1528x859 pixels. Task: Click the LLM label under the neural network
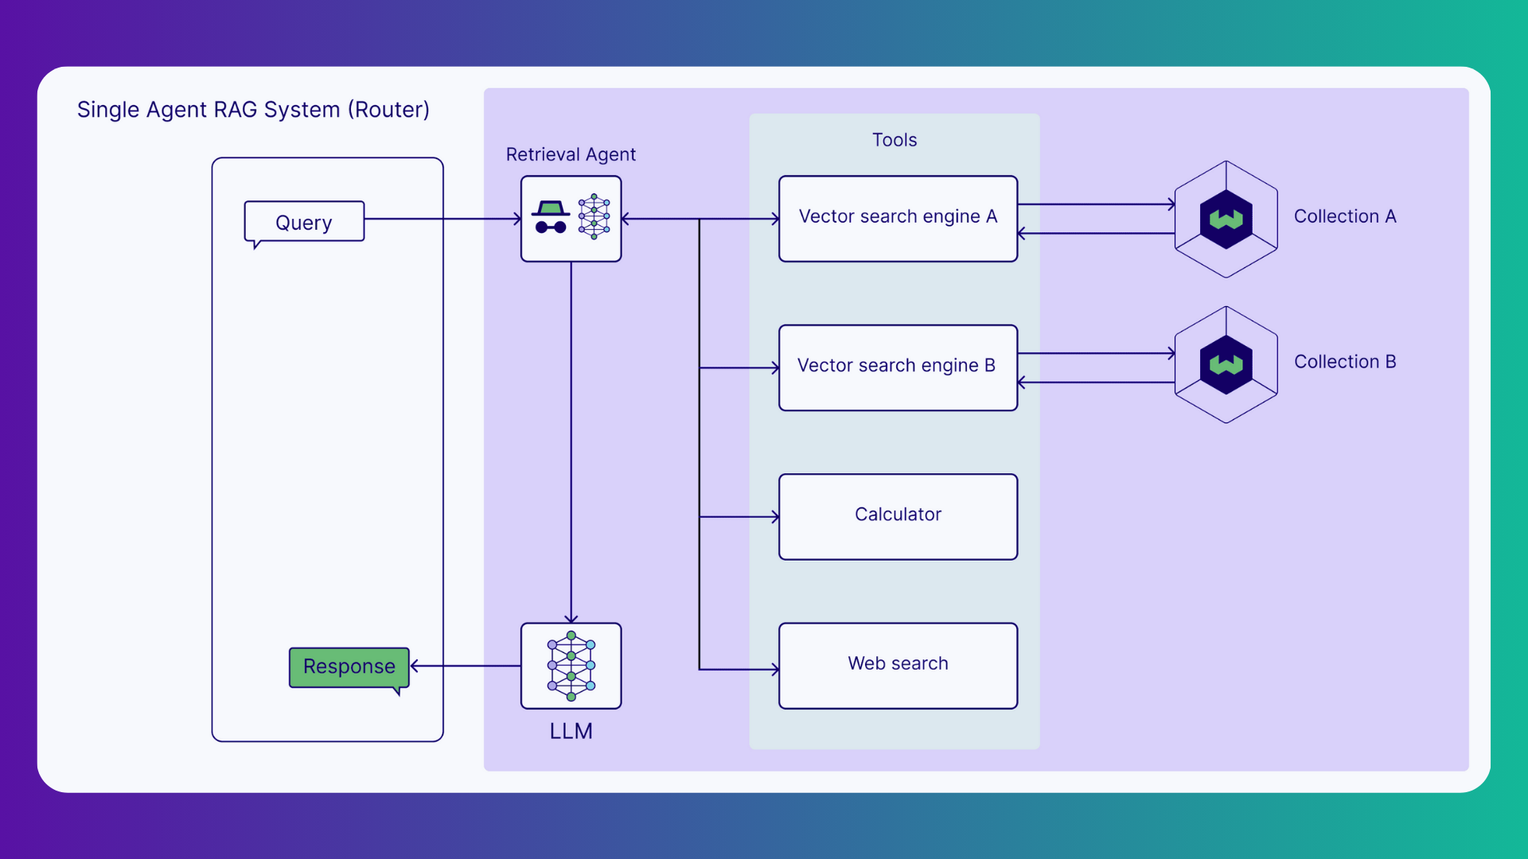pyautogui.click(x=571, y=731)
